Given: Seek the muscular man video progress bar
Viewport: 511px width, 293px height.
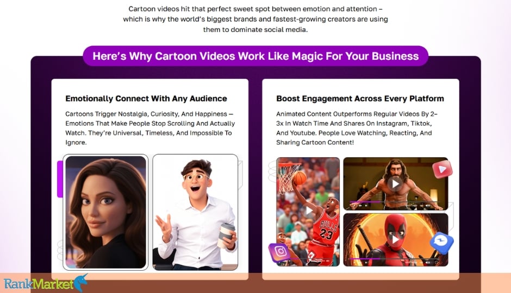Looking at the screenshot, I should point(395,202).
